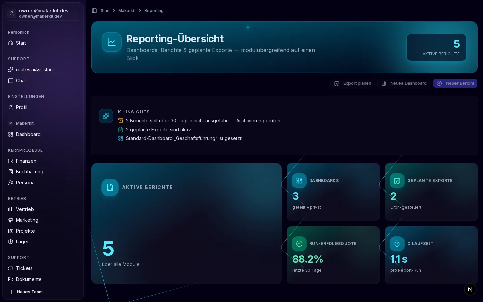Viewport: 483px width, 302px height.
Task: Go to Finanzen in sidebar
Action: (x=43, y=161)
